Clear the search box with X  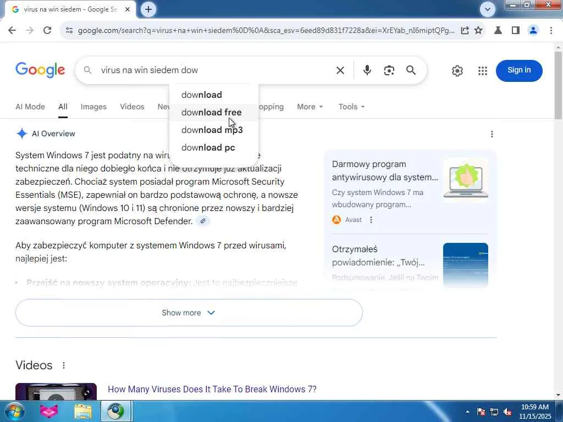tap(340, 70)
